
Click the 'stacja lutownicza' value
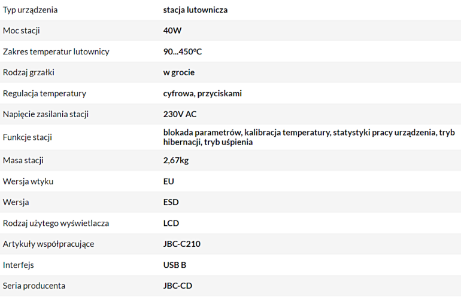pyautogui.click(x=195, y=10)
